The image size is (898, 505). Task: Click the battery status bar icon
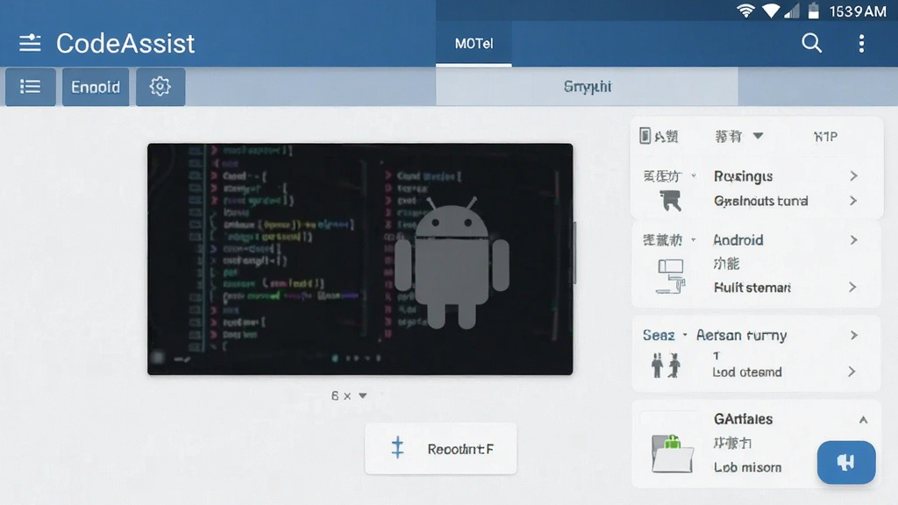[813, 11]
